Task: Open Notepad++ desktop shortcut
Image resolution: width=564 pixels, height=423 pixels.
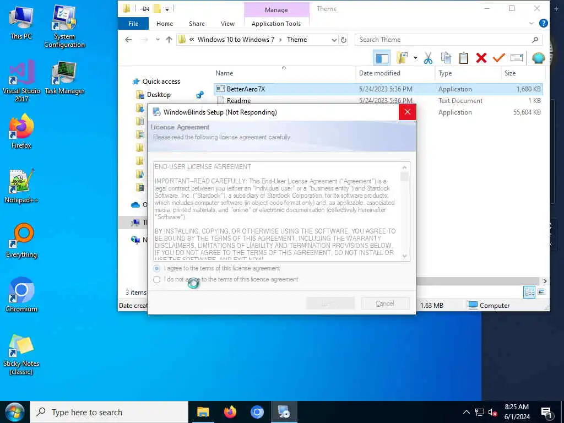Action: pos(21,186)
